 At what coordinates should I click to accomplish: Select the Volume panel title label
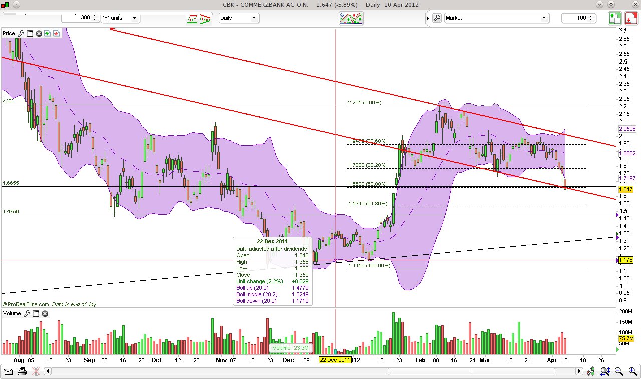tap(12, 313)
